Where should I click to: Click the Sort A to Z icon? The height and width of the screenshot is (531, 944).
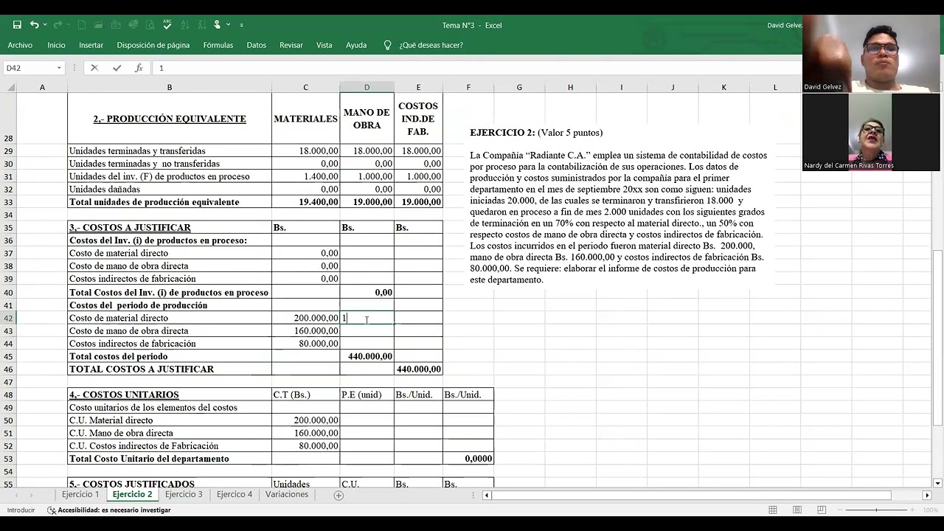184,25
